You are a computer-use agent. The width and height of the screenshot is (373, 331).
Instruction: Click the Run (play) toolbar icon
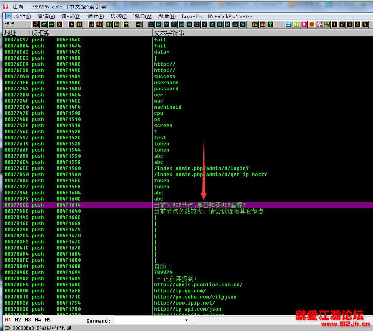point(71,24)
